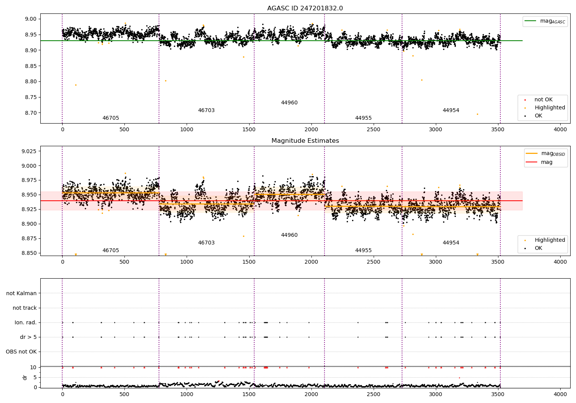Click the 'not Kalman' axis label
The width and height of the screenshot is (576, 403).
pos(22,293)
